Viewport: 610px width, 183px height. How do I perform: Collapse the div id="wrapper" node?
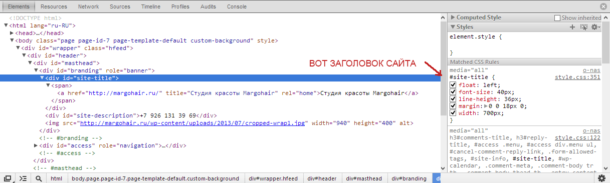coord(18,48)
